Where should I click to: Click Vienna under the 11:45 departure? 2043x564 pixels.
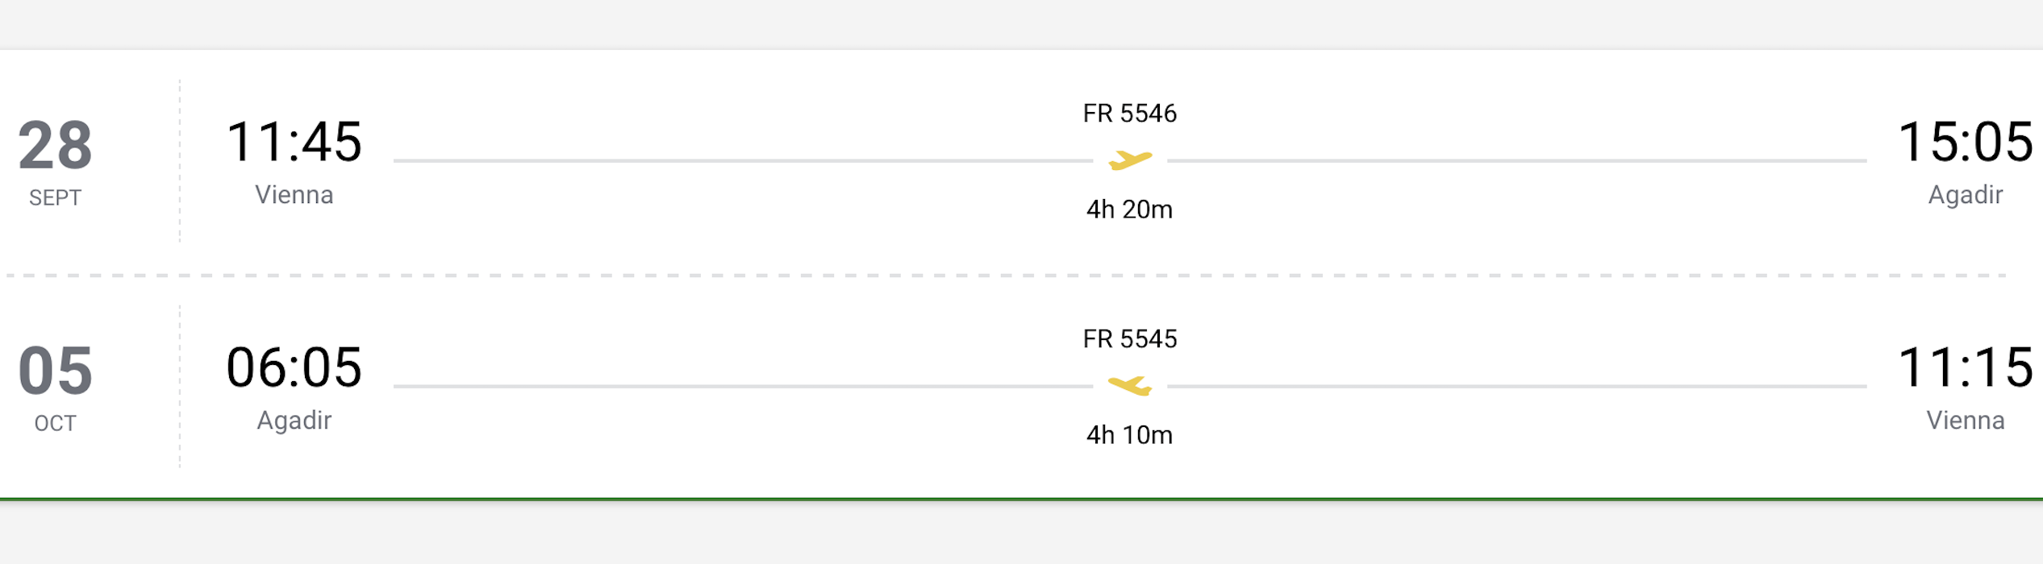coord(294,195)
